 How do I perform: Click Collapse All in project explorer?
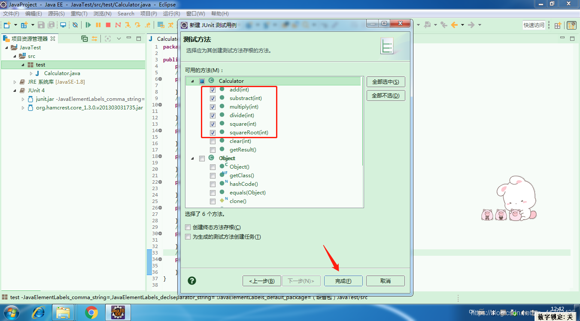85,39
